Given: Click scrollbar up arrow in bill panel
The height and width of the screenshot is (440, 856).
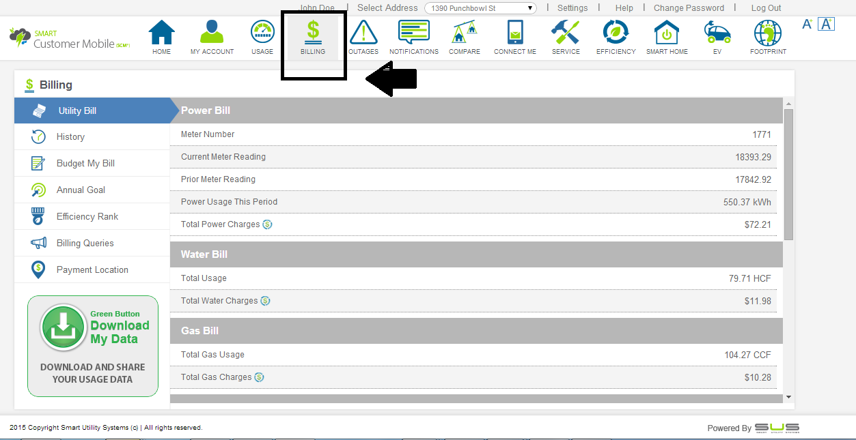Looking at the screenshot, I should click(x=788, y=103).
